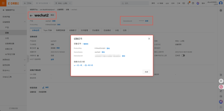Toggle the 设备本地日志上报 switch
224x111 pixels.
click(183, 55)
